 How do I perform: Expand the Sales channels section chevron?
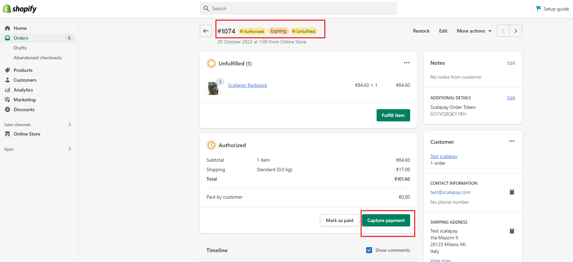(70, 124)
